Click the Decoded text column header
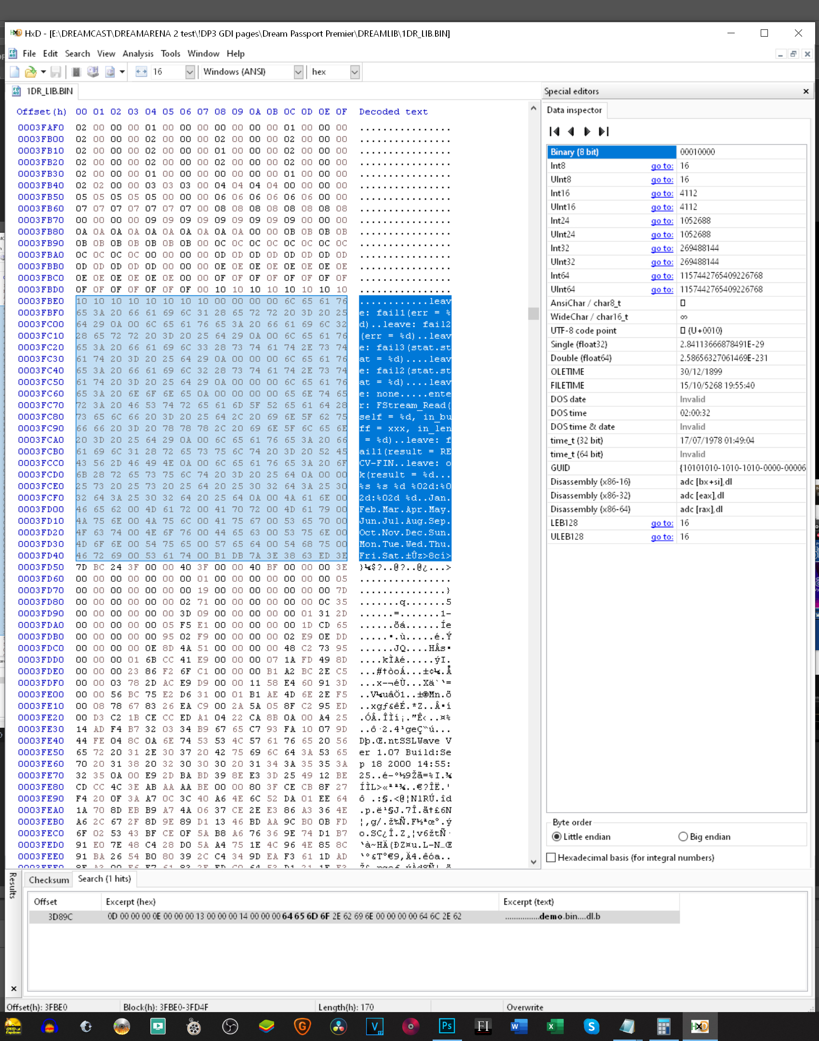The height and width of the screenshot is (1041, 819). pyautogui.click(x=393, y=112)
